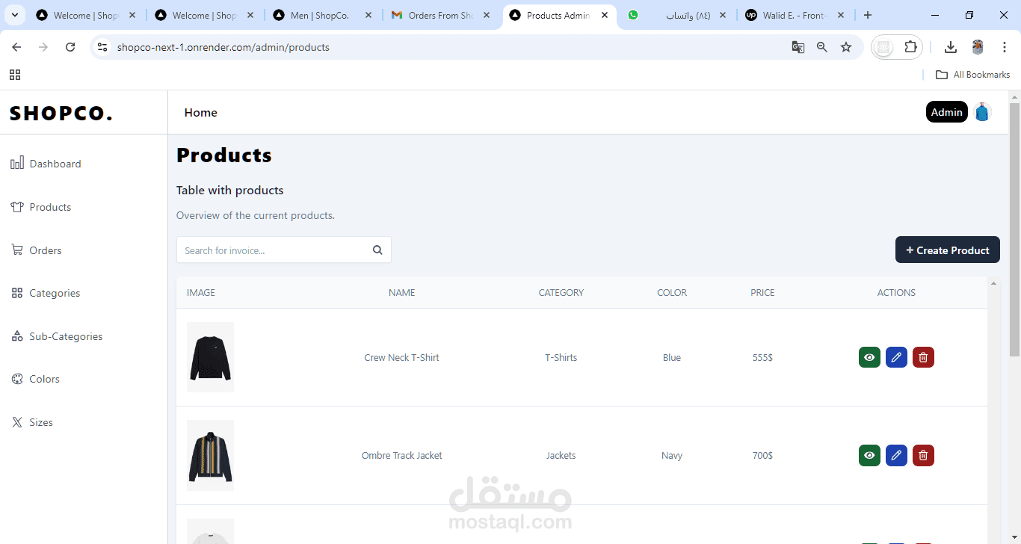The width and height of the screenshot is (1021, 544).
Task: Open the Chrome profile avatar
Action: click(978, 47)
